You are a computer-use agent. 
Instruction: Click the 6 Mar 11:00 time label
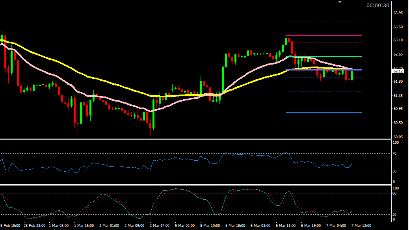pos(286,226)
